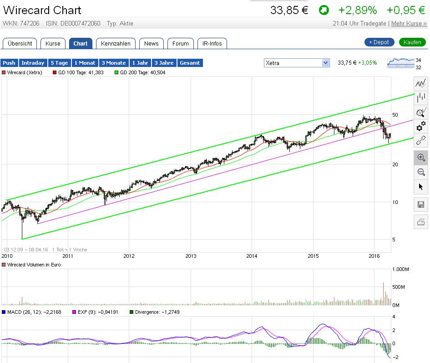The width and height of the screenshot is (430, 363).
Task: Open the Forum tab
Action: (x=180, y=43)
